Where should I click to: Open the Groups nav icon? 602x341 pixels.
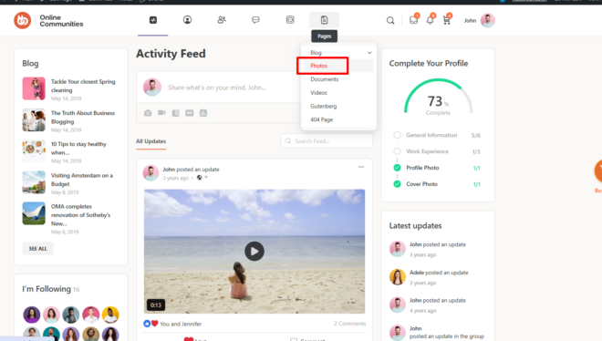(x=222, y=20)
